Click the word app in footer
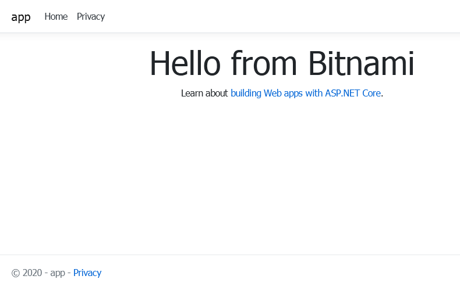Image resolution: width=460 pixels, height=290 pixels. (x=58, y=273)
